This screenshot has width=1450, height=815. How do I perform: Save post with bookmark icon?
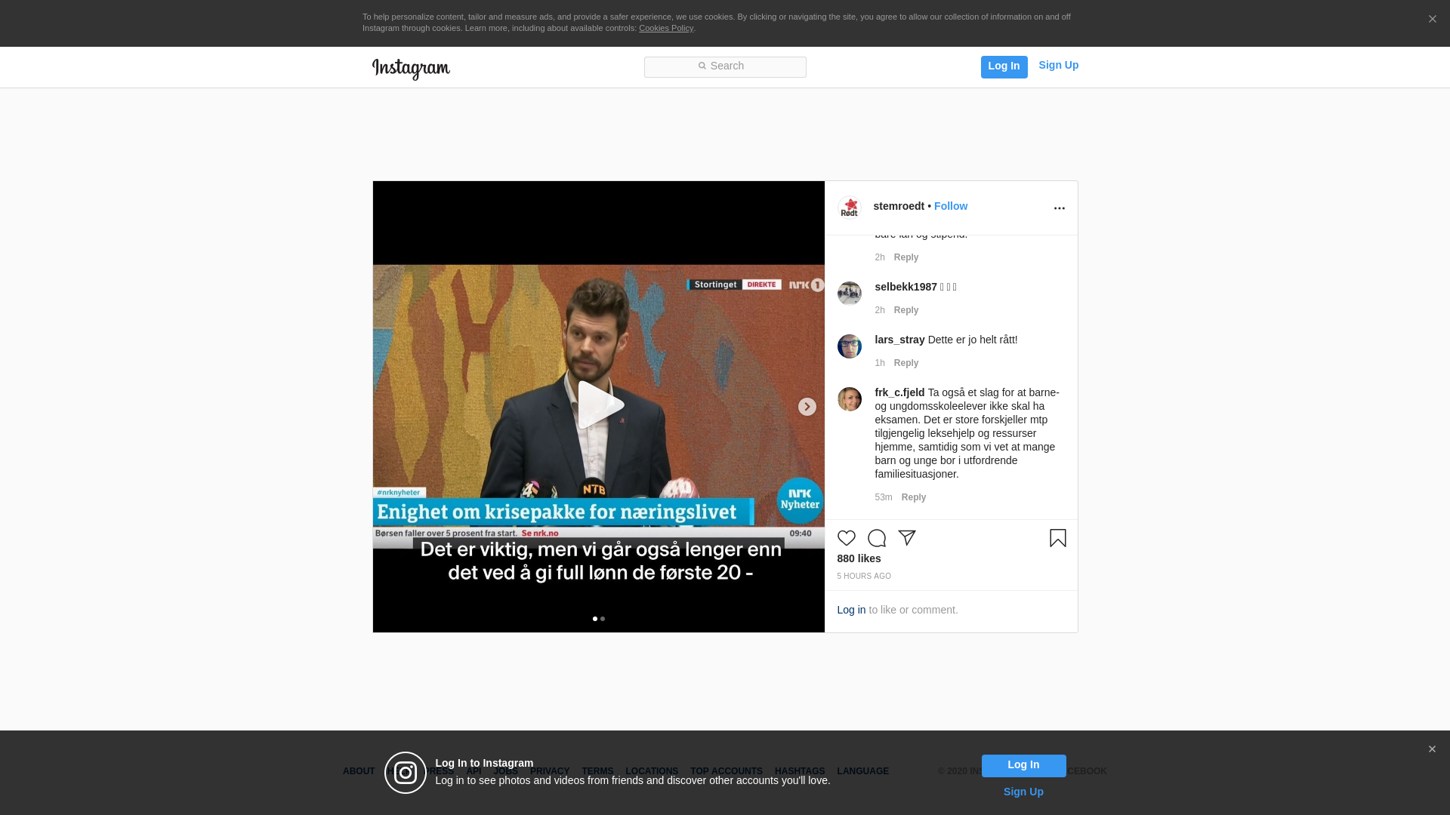(x=1057, y=538)
